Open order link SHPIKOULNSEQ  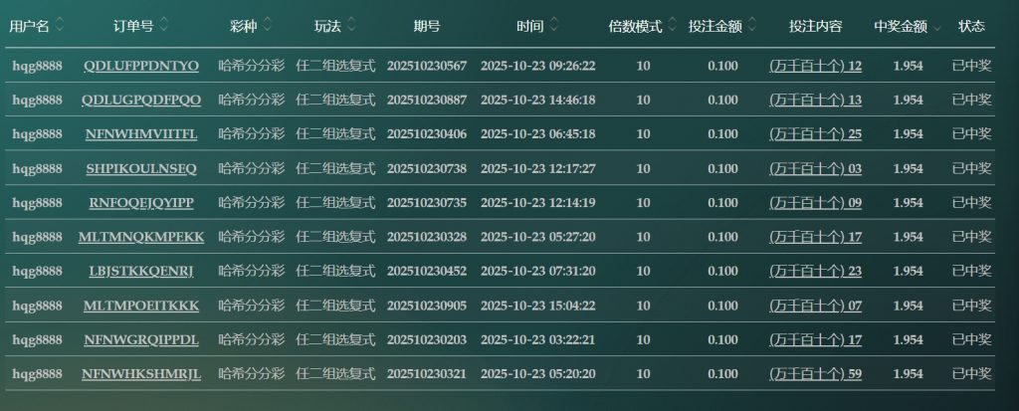tap(141, 168)
